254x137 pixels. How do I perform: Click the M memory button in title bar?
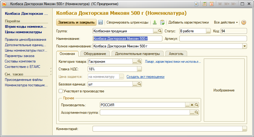coord(220,4)
